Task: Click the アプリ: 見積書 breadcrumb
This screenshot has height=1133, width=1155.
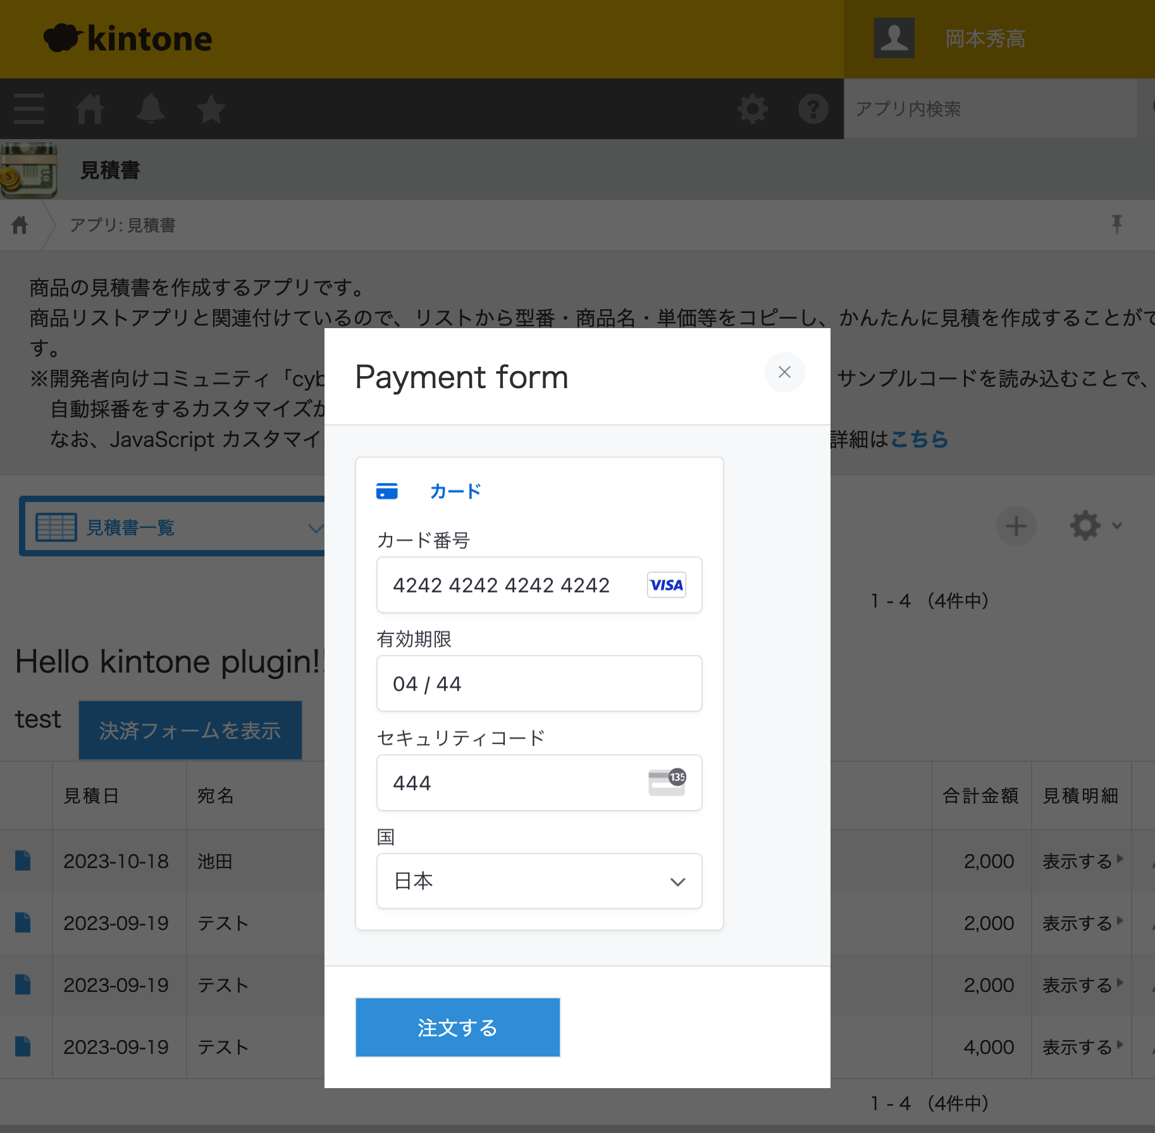Action: point(123,225)
